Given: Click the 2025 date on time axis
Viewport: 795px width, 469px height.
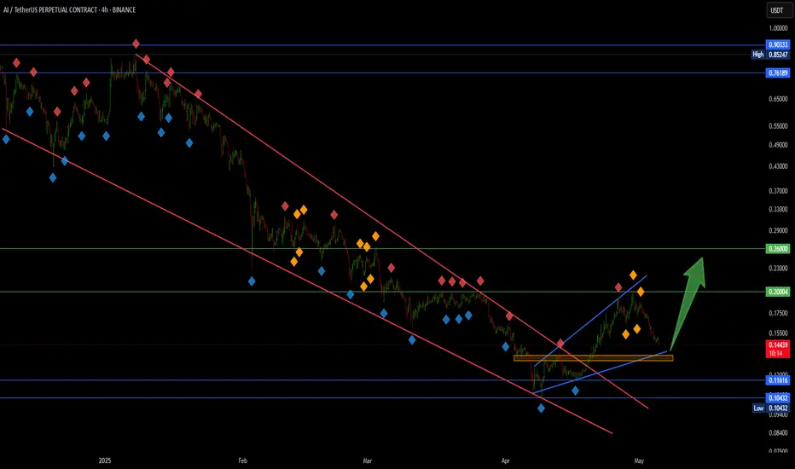Looking at the screenshot, I should tap(105, 460).
